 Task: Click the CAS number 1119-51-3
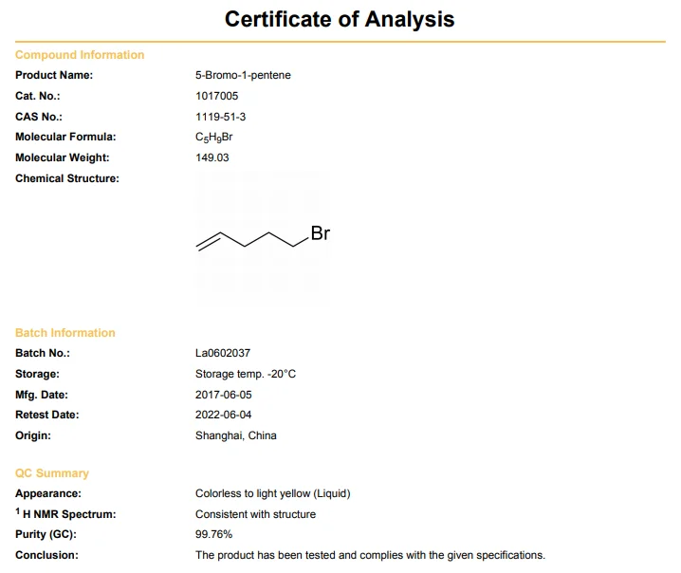[221, 117]
